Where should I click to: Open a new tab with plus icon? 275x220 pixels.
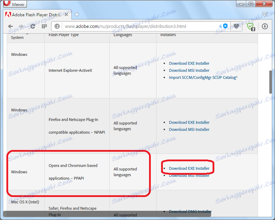point(77,15)
